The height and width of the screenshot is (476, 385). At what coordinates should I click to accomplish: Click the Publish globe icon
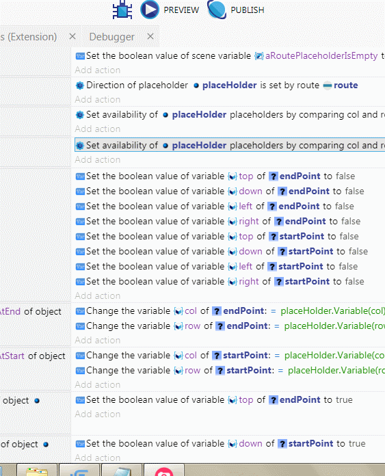pos(217,10)
